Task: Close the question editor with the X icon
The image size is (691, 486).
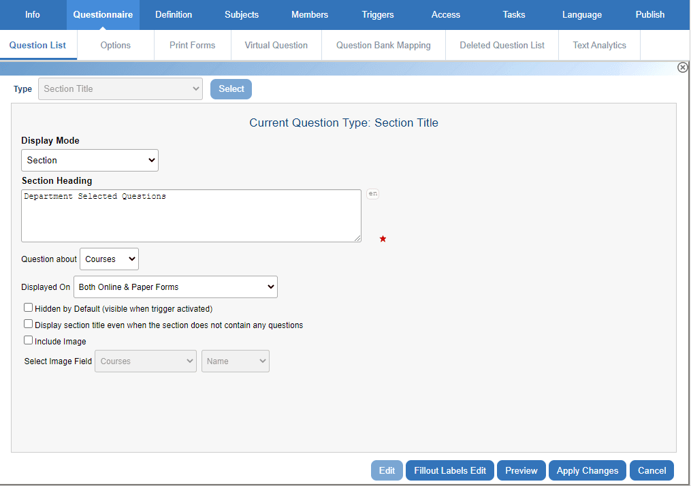Action: coord(683,67)
